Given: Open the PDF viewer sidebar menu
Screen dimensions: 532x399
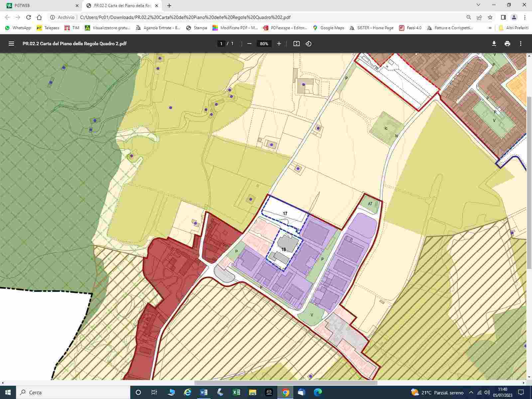Looking at the screenshot, I should (11, 44).
